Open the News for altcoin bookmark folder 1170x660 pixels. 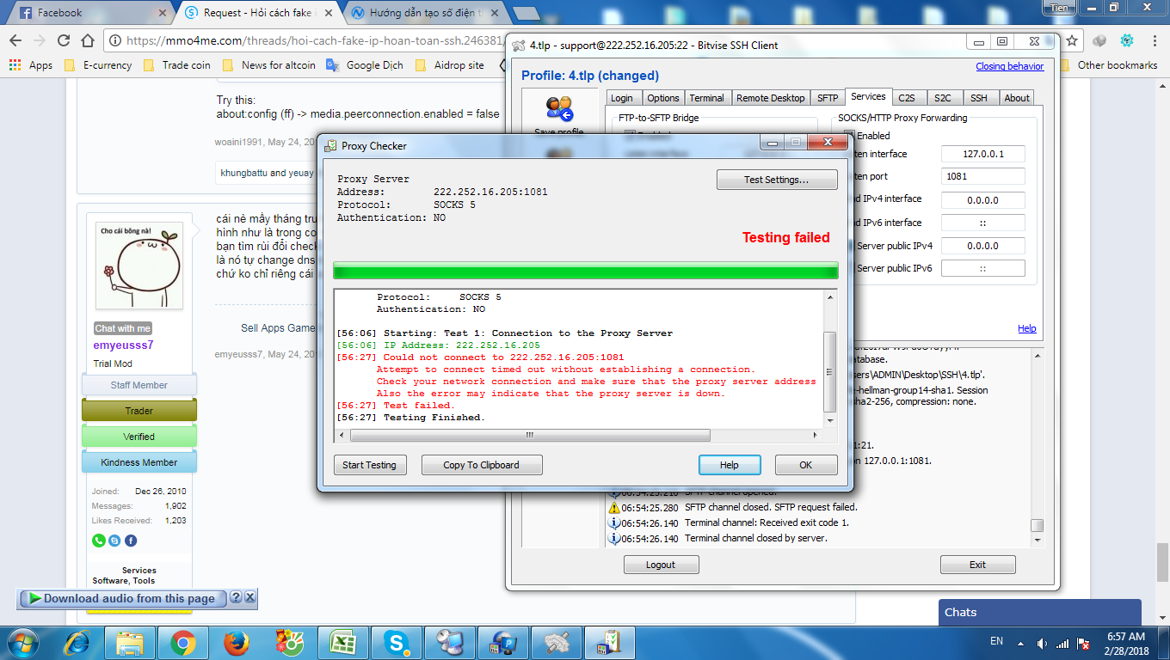[269, 65]
